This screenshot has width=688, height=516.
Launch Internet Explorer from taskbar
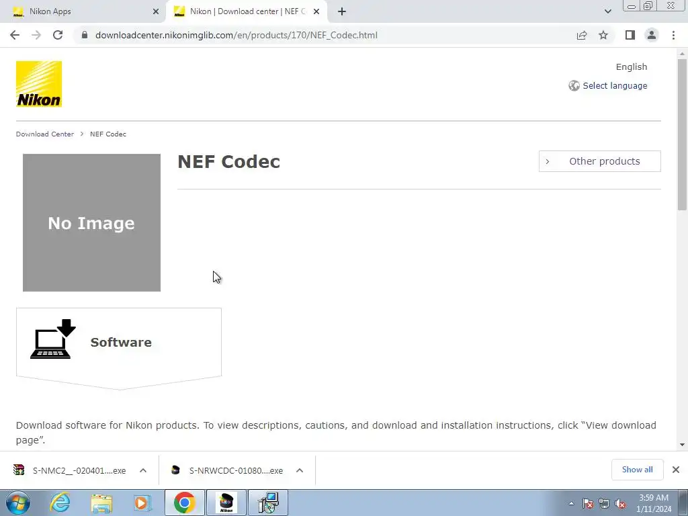coord(60,503)
